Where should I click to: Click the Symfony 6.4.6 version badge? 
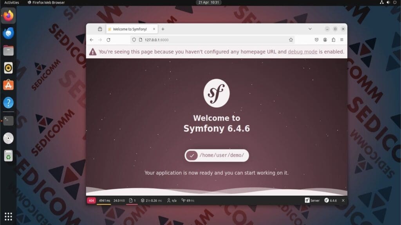[x=331, y=200]
